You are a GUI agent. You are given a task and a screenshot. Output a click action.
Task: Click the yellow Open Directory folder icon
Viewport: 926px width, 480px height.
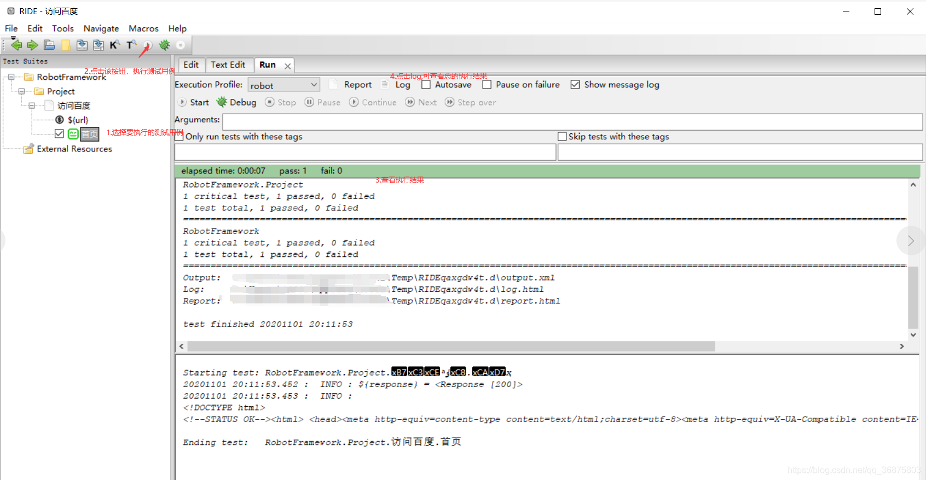point(66,45)
